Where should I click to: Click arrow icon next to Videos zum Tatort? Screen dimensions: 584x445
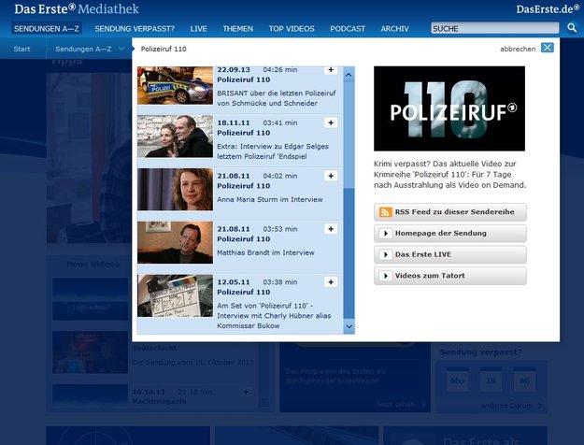(x=386, y=276)
